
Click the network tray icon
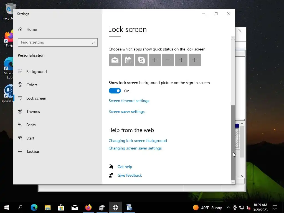pos(242,207)
